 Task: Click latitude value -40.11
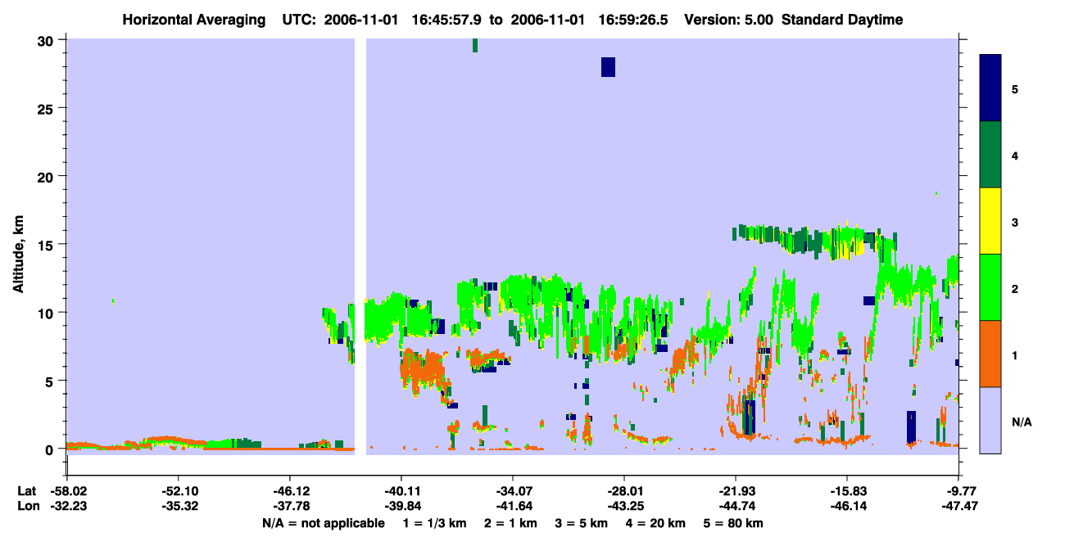(401, 491)
